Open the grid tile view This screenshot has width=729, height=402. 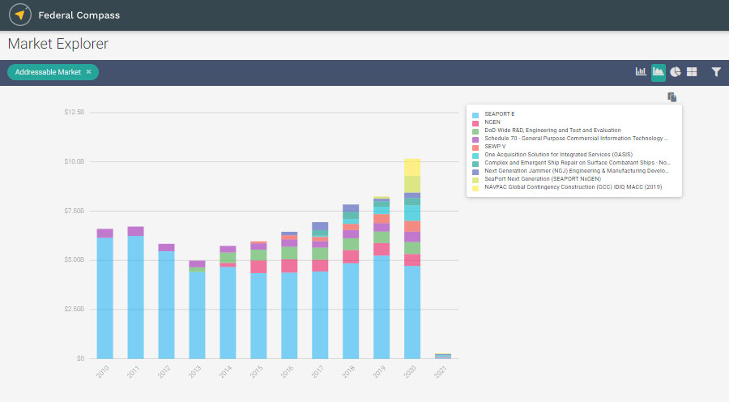coord(692,72)
